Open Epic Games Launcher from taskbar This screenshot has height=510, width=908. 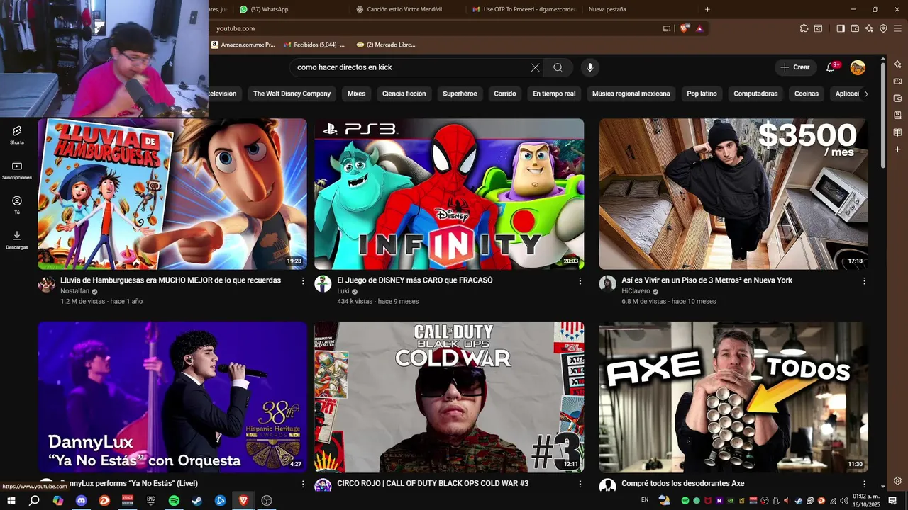(150, 500)
